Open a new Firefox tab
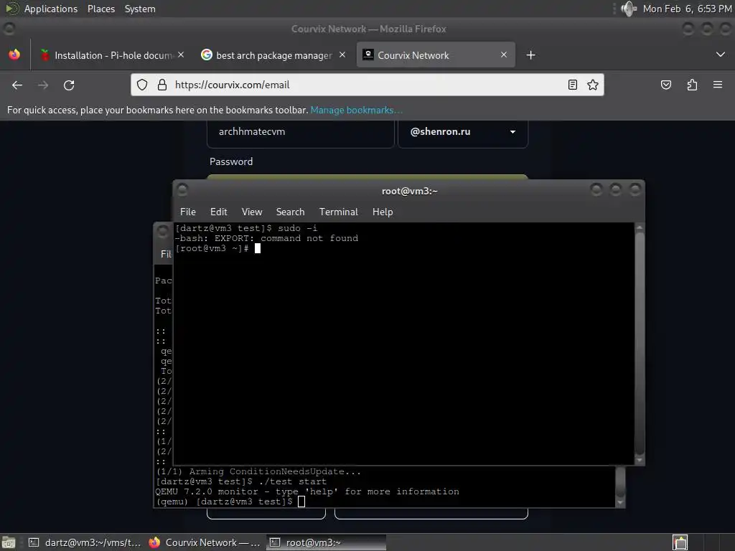The height and width of the screenshot is (551, 735). (530, 55)
